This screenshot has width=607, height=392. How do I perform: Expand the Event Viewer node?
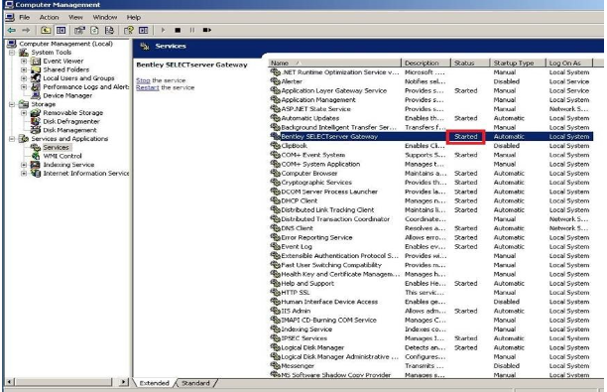[24, 62]
